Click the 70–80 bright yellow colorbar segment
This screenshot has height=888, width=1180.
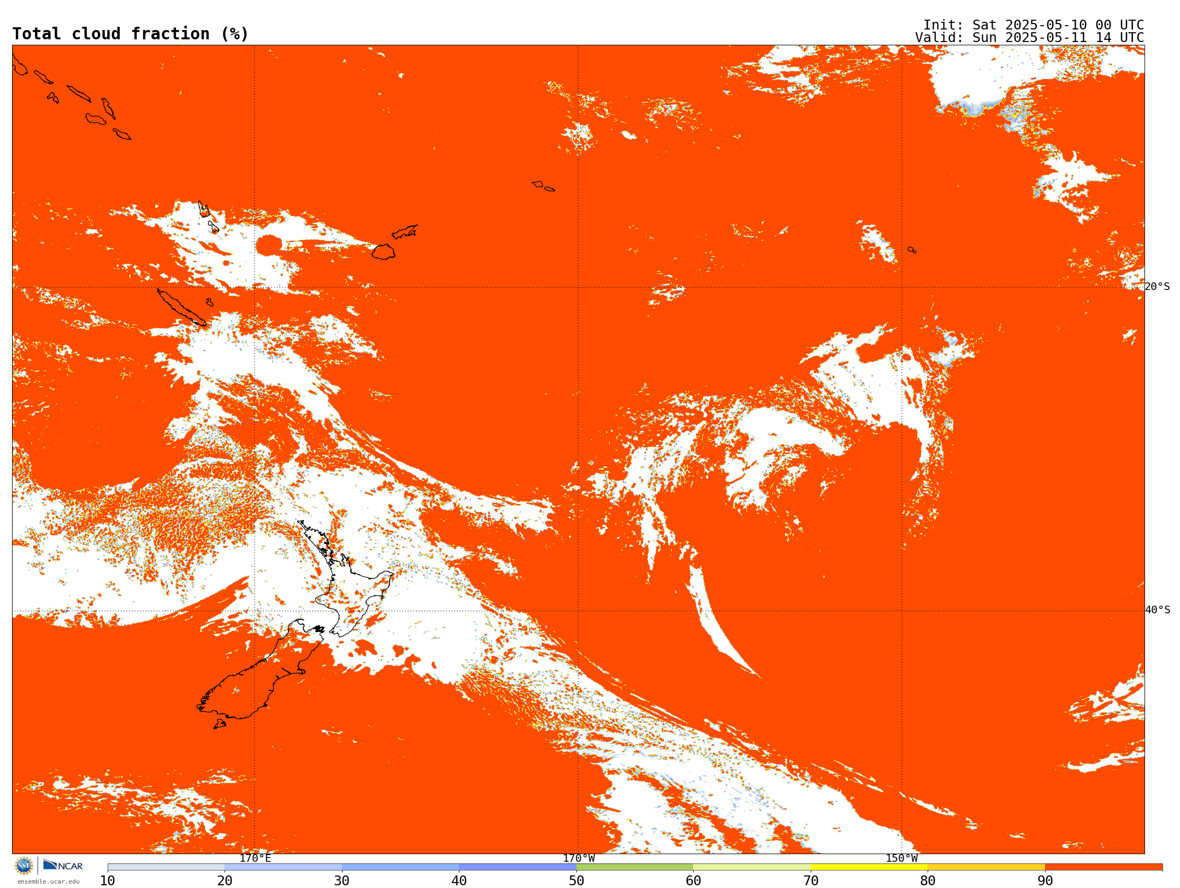tap(869, 867)
